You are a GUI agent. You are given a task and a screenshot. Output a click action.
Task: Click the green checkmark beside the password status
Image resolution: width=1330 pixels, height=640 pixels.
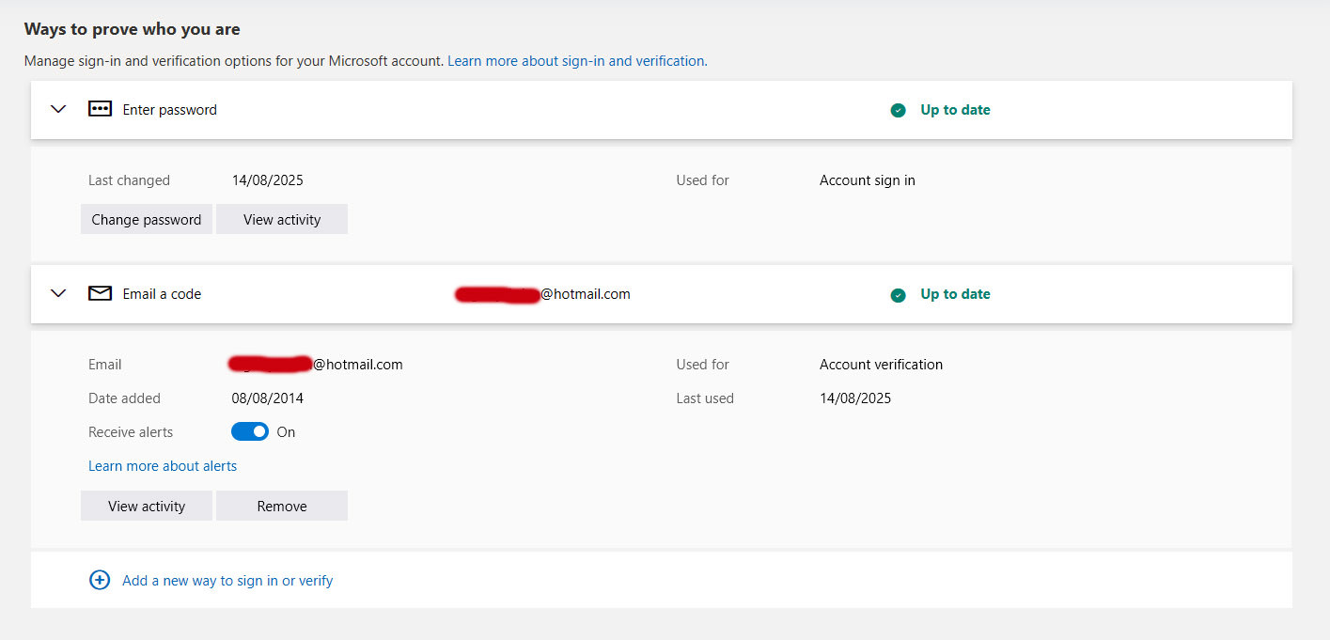(x=899, y=110)
